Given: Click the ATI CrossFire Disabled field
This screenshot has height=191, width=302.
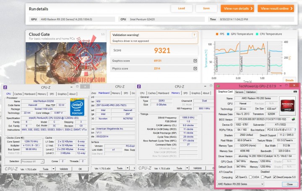Looking at the screenshot, I should [x=265, y=172].
